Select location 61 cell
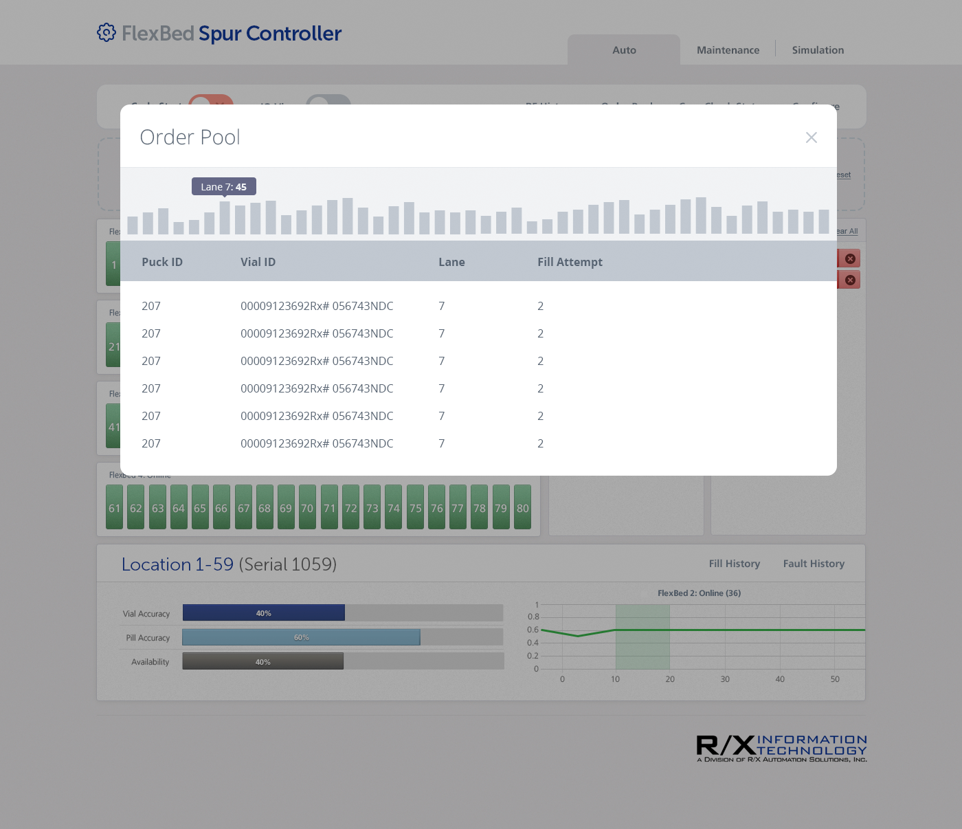Viewport: 962px width, 829px height. 114,507
